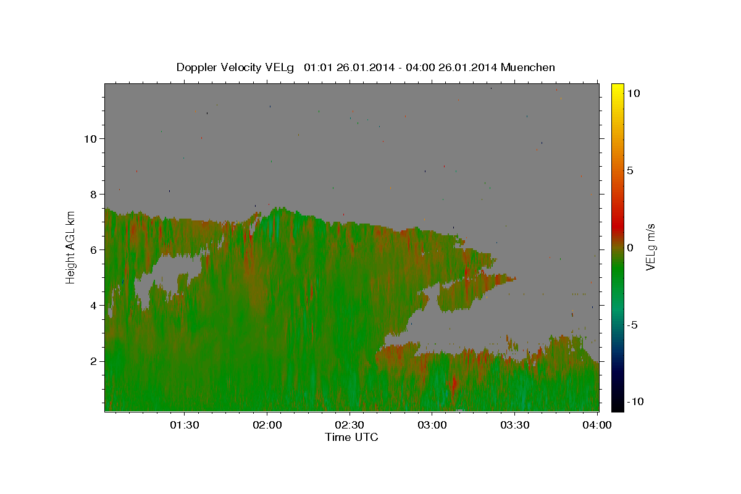
Task: Click the '04:00' time tick label
Action: tap(598, 425)
